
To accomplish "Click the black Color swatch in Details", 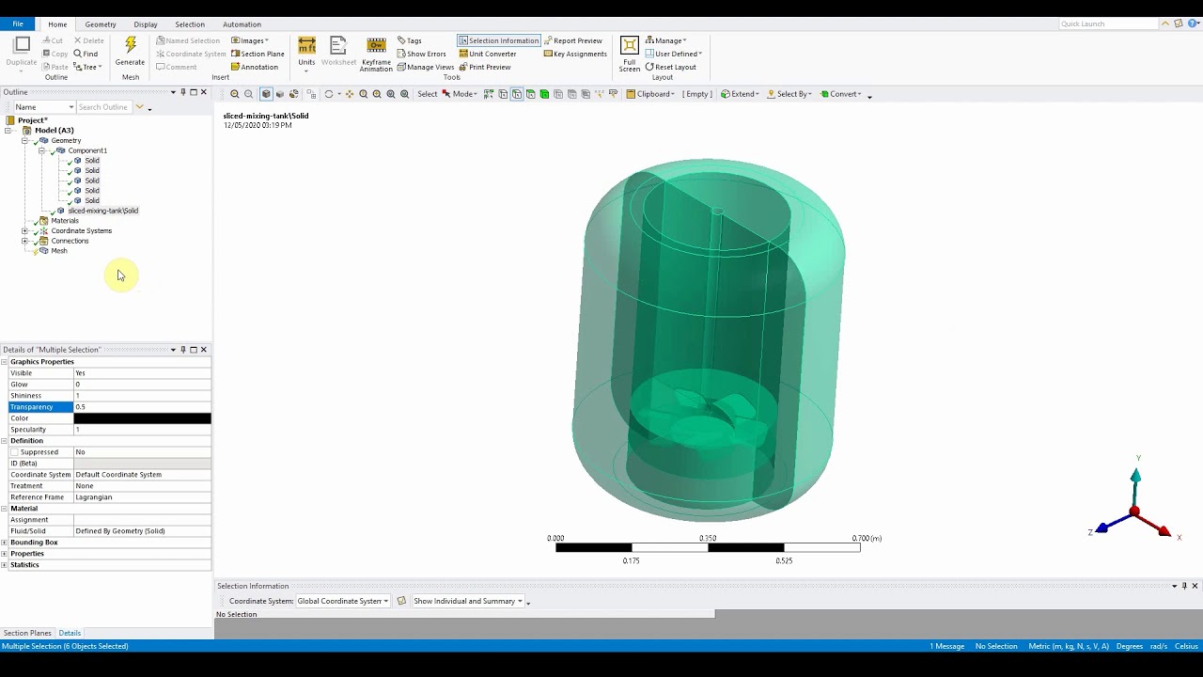I will tap(142, 418).
